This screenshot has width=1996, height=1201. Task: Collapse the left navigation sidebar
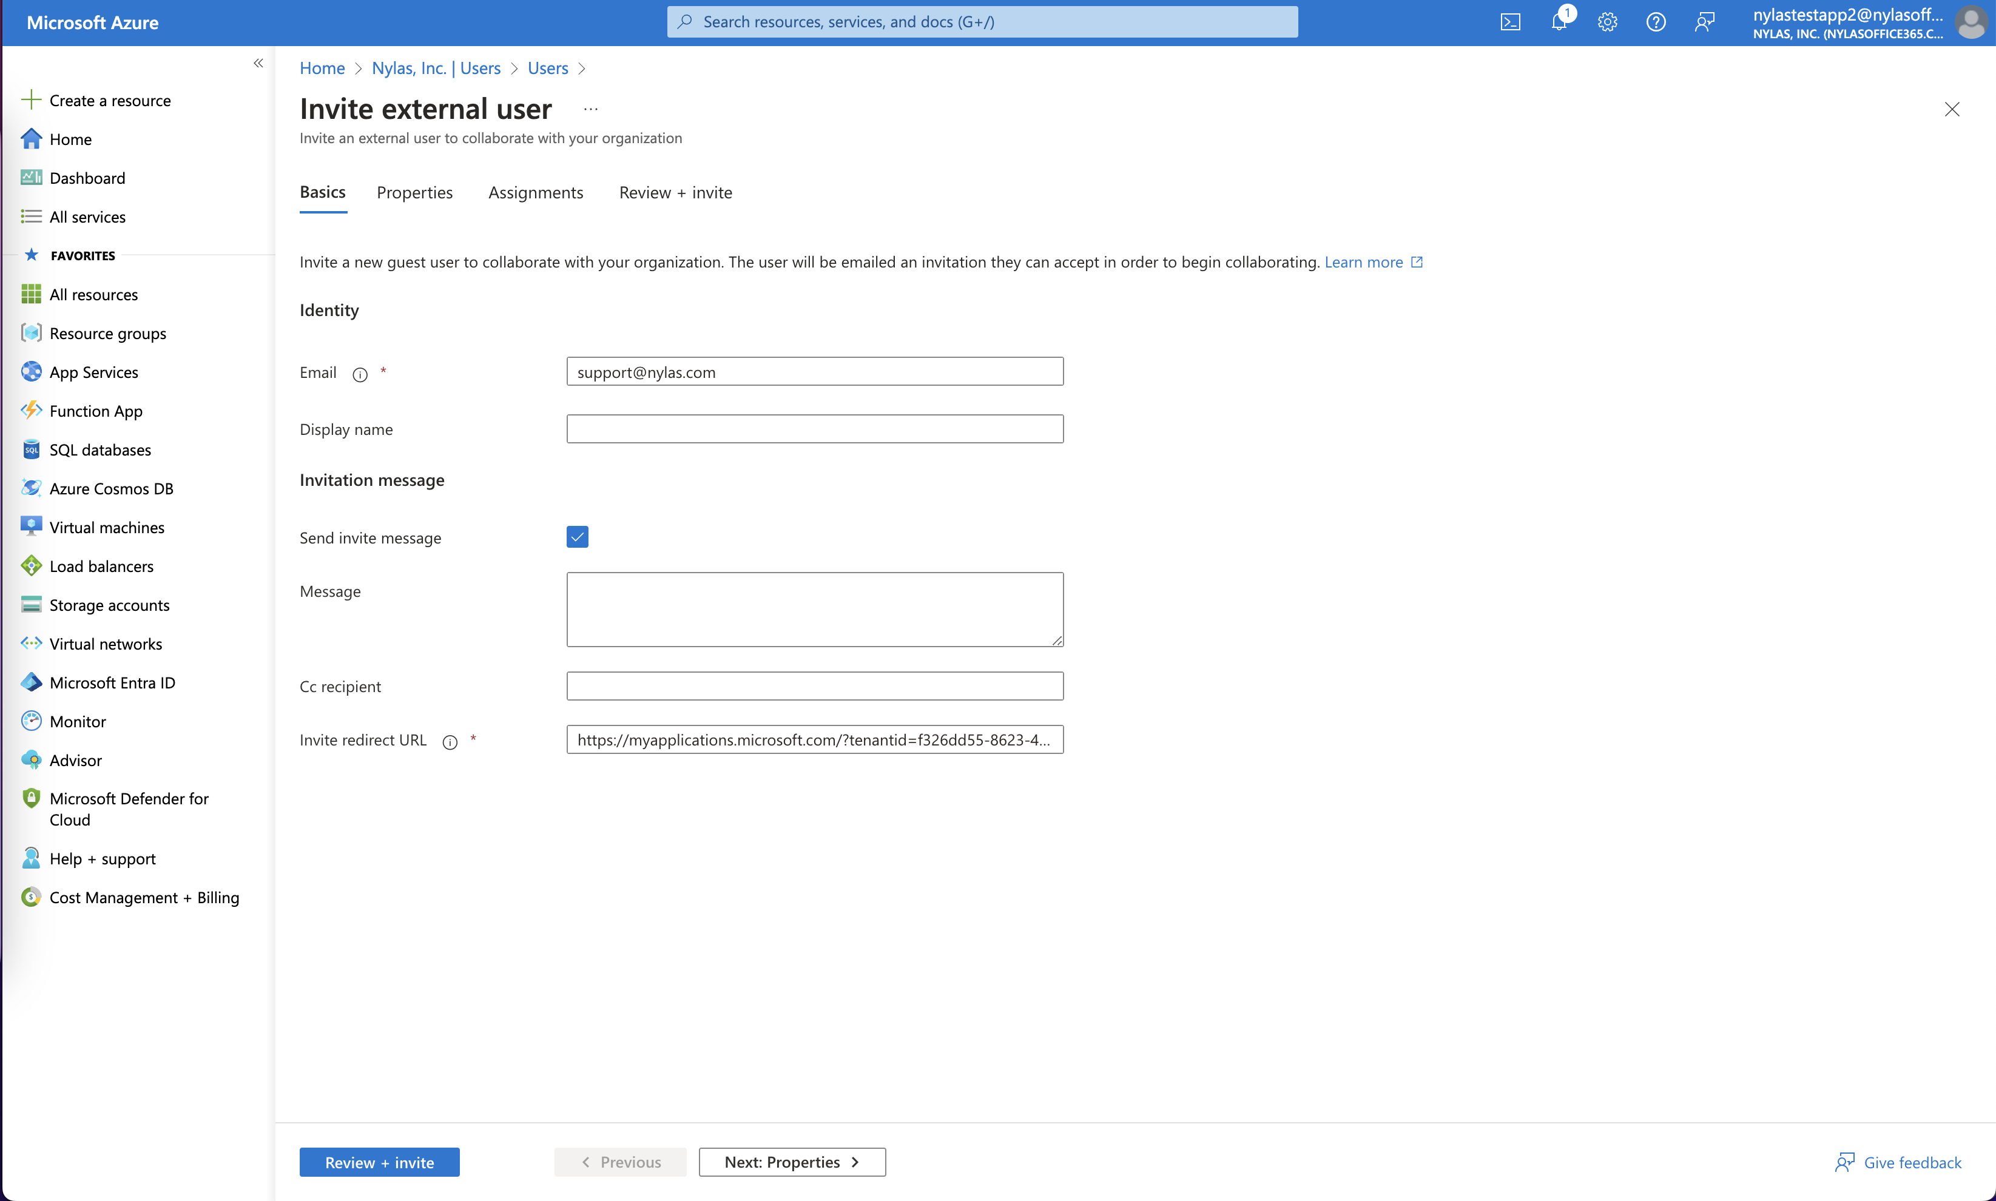pos(259,63)
